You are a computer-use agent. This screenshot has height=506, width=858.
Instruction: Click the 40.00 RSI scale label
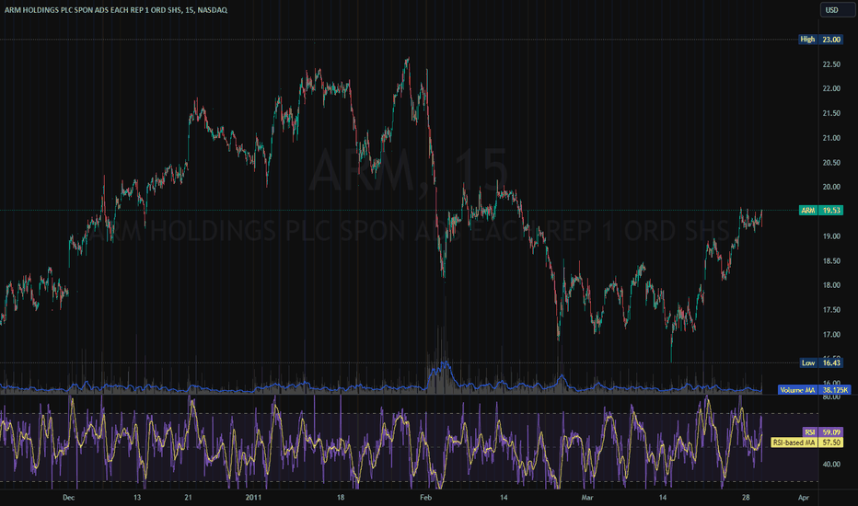pos(831,464)
